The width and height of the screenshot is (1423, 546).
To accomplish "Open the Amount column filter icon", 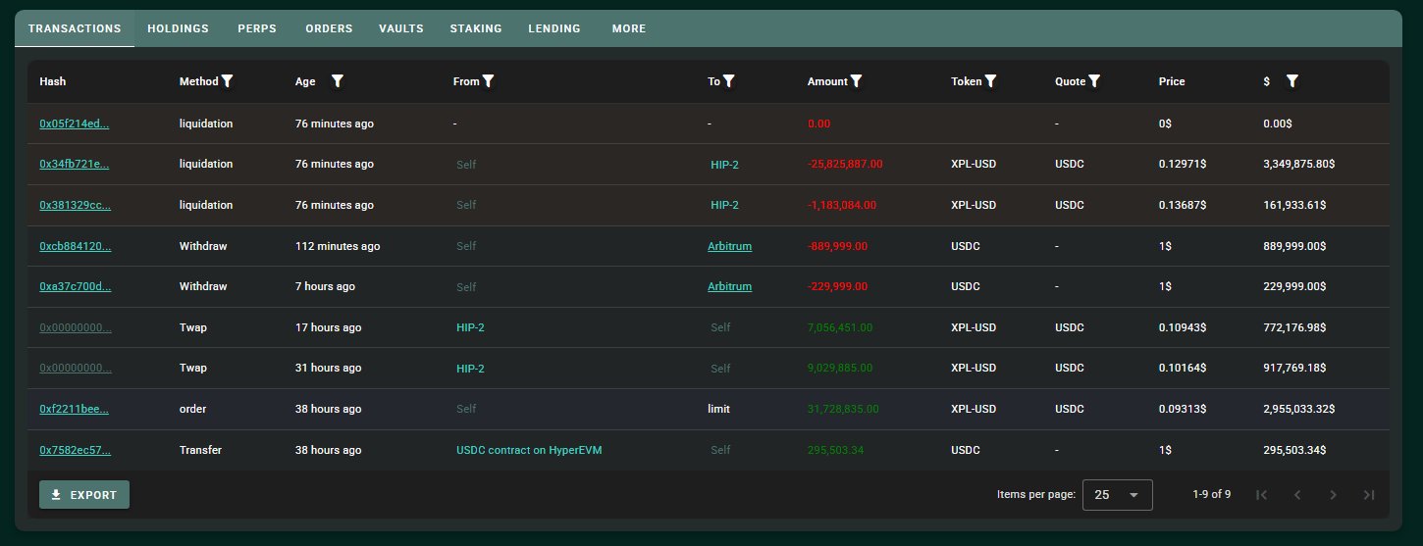I will pos(857,81).
